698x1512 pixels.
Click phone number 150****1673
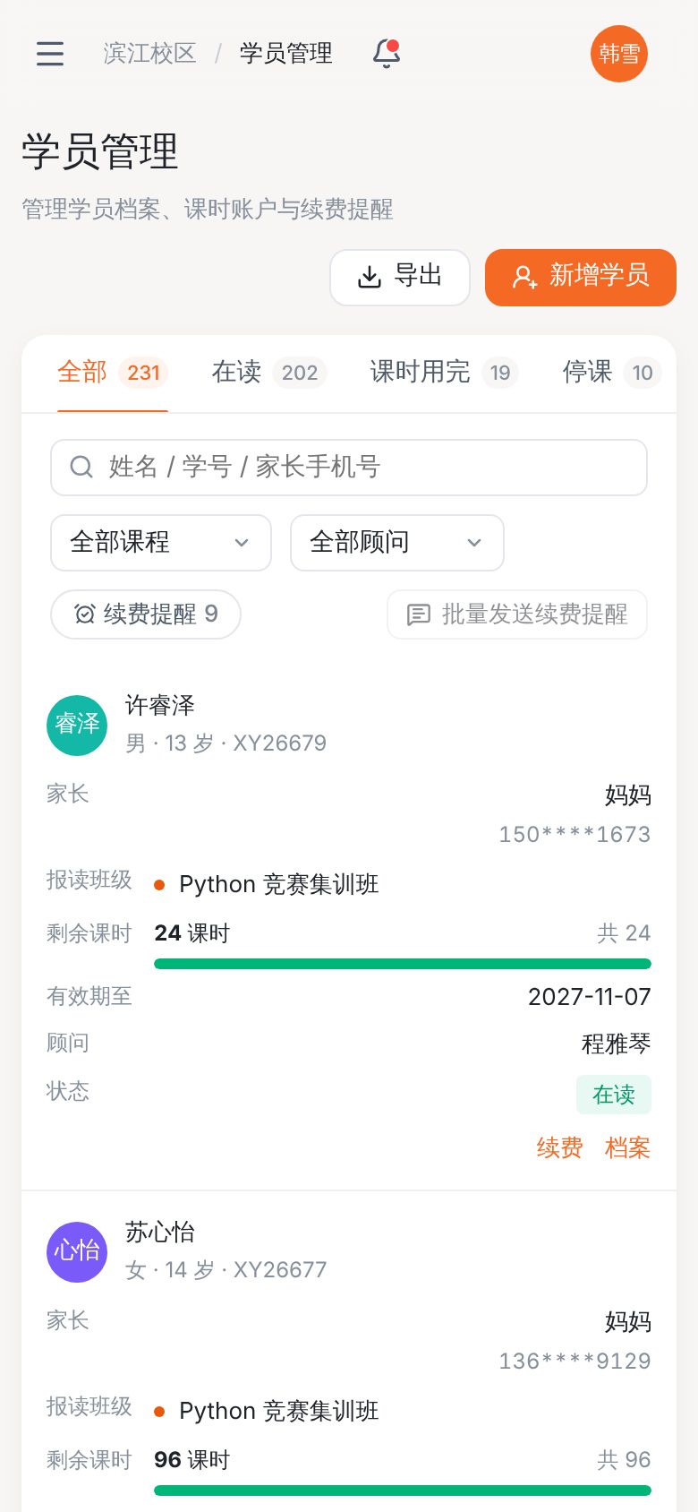(x=575, y=835)
